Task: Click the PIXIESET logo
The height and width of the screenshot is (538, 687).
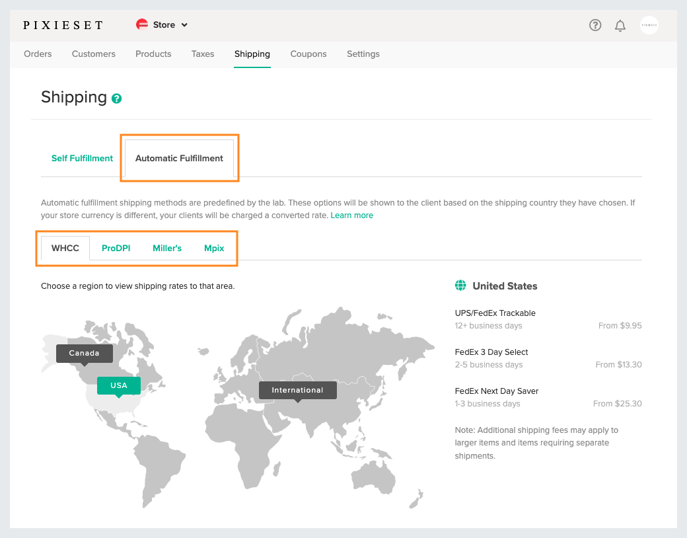Action: [x=63, y=25]
